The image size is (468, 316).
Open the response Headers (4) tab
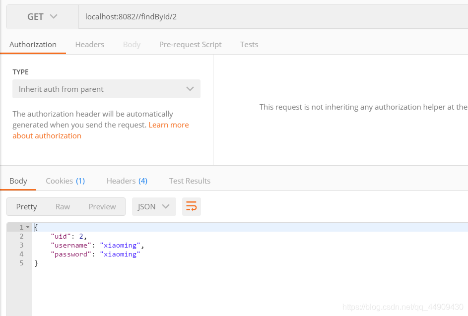click(x=127, y=181)
